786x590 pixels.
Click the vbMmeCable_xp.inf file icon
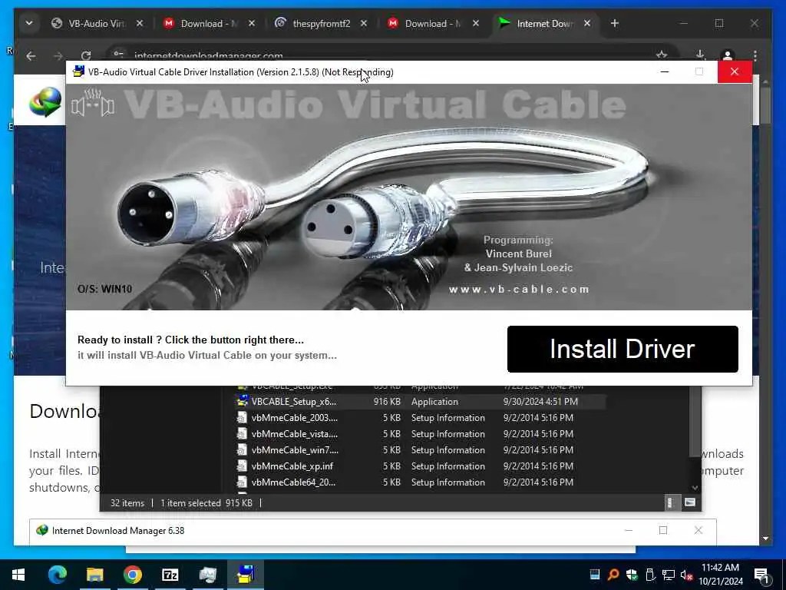coord(242,466)
